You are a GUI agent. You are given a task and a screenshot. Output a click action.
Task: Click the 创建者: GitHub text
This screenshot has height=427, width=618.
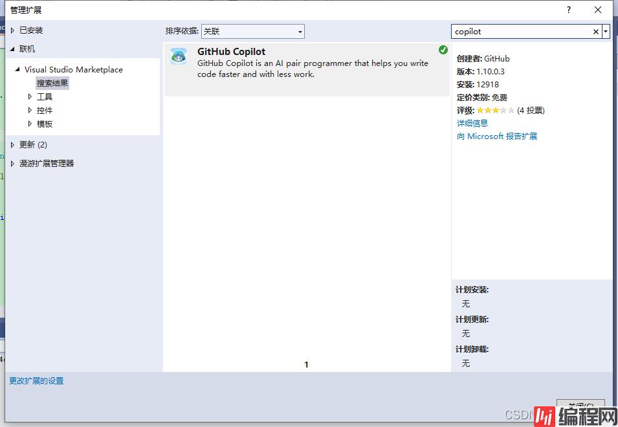click(483, 59)
